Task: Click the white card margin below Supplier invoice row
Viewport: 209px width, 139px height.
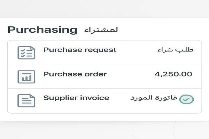Action: (104, 117)
